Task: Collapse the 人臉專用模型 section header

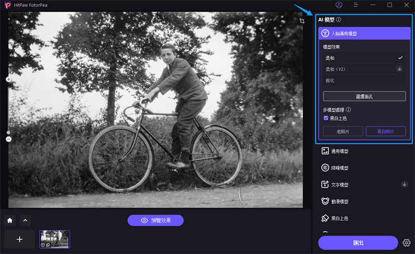Action: [364, 34]
